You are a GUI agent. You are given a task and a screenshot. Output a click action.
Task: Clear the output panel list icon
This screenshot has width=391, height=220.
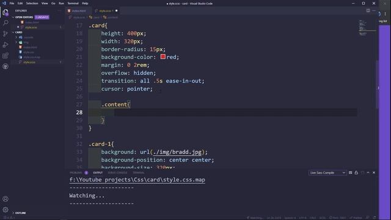click(350, 172)
